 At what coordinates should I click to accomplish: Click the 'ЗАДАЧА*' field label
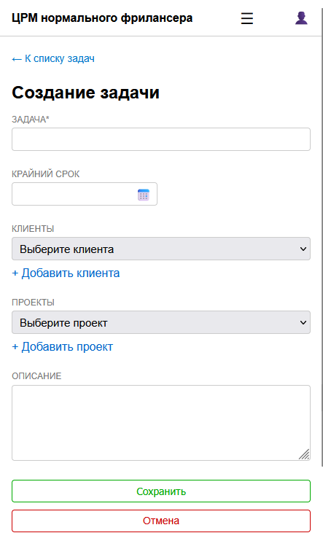pos(31,120)
